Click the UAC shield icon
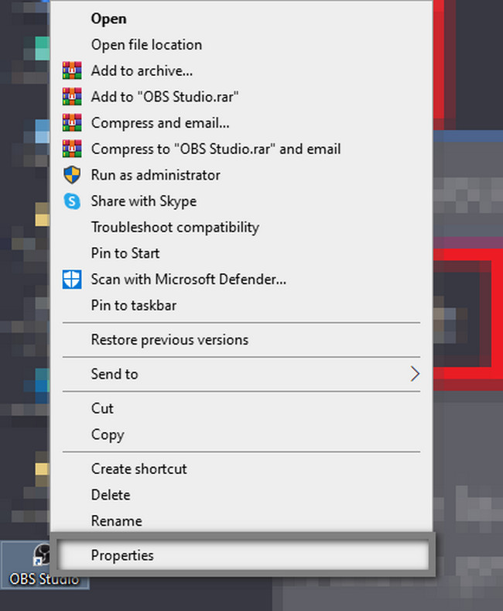 coord(72,175)
